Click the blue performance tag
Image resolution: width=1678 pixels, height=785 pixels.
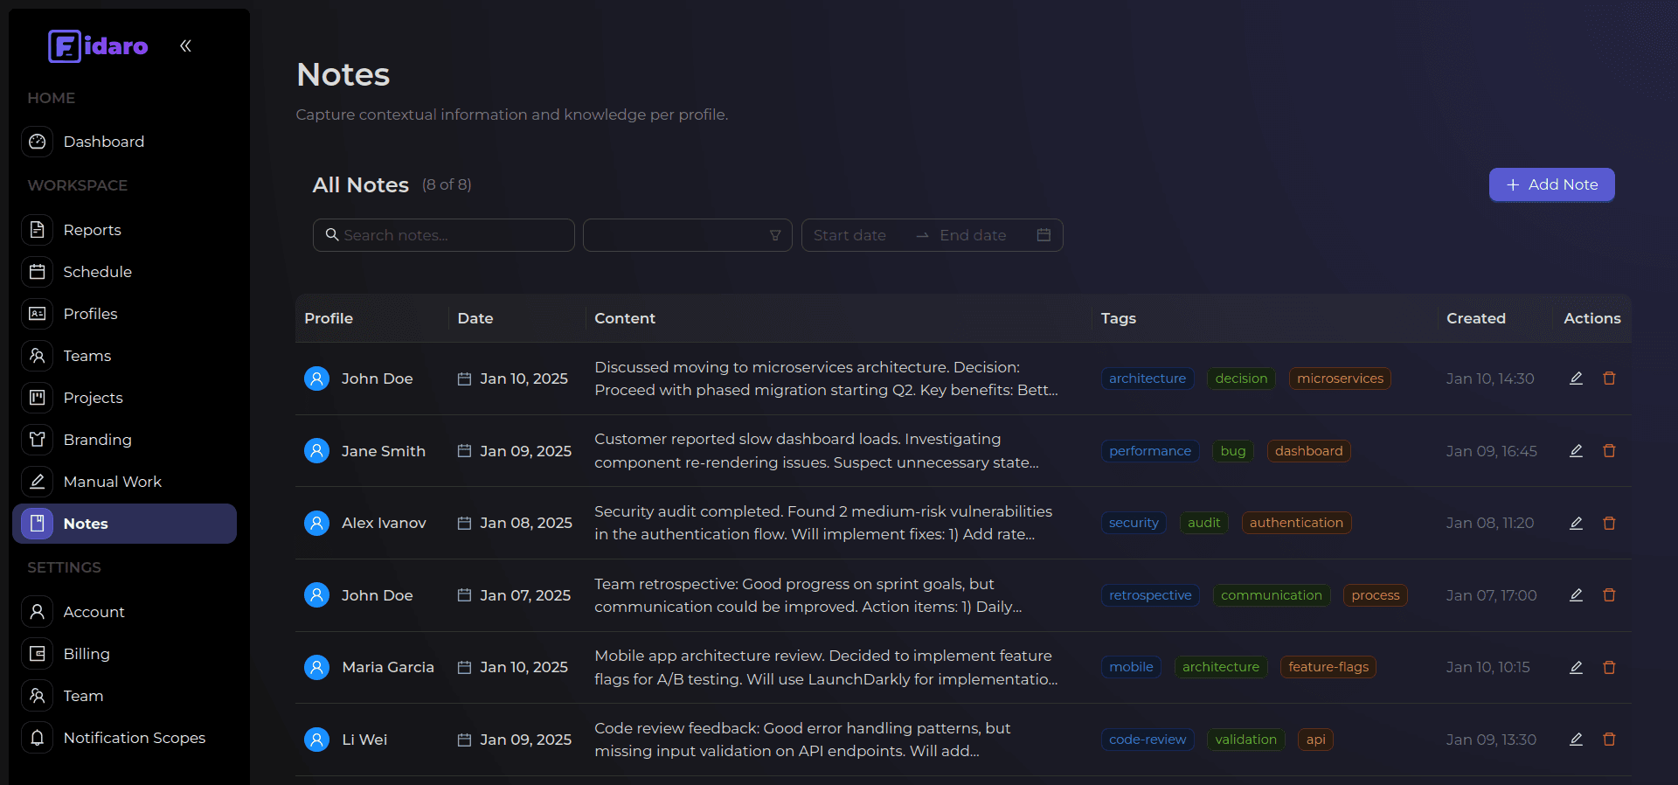[x=1149, y=451]
